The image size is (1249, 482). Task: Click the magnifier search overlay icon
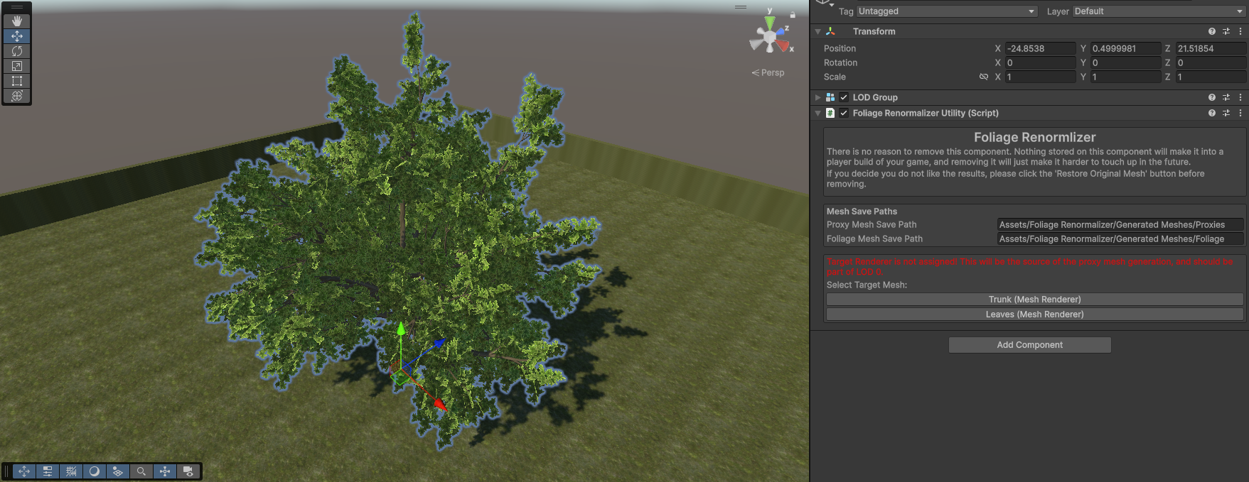pyautogui.click(x=141, y=471)
